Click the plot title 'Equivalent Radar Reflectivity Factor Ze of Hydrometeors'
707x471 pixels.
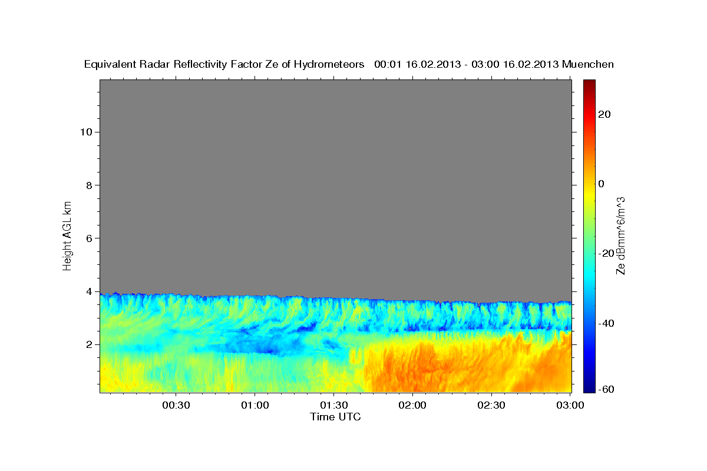click(x=224, y=64)
